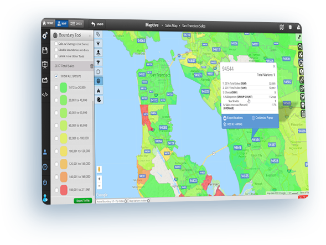Click the 94545 zip label on map
326x245 pixels.
point(237,148)
